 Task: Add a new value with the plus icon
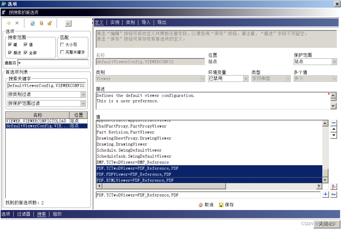click(x=326, y=195)
